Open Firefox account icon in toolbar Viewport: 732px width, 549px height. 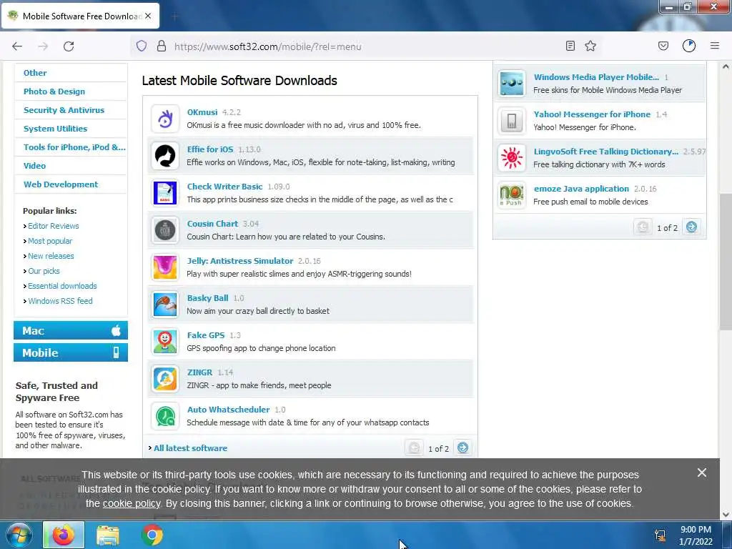click(689, 46)
